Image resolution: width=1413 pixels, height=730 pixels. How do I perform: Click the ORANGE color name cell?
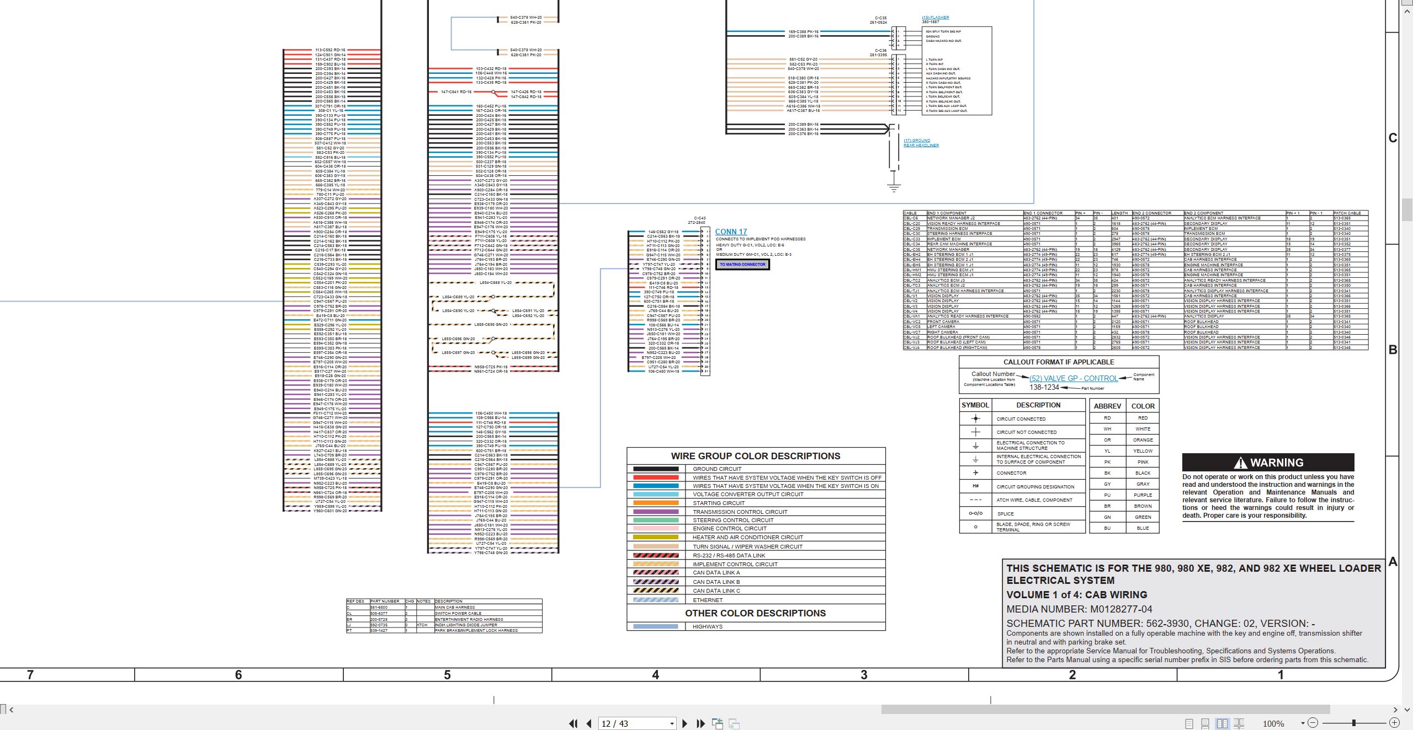[x=1143, y=440]
